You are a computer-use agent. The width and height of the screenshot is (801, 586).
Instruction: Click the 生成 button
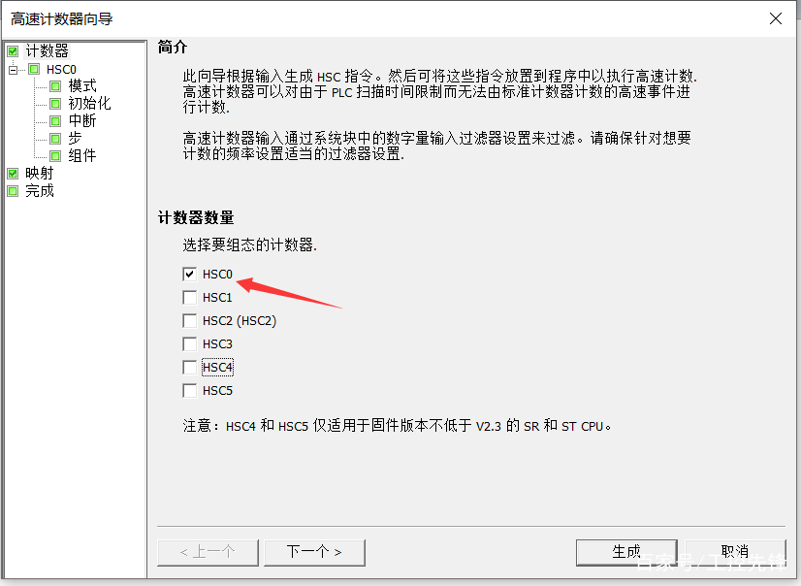point(626,552)
